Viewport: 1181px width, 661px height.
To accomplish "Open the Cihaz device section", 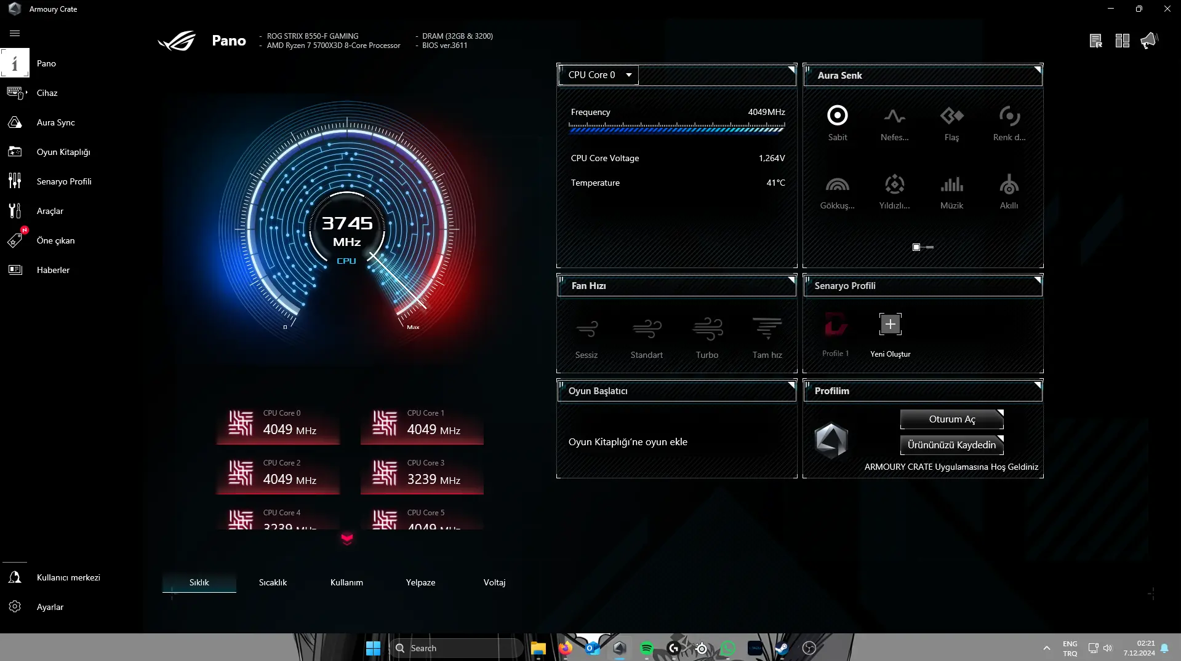I will pyautogui.click(x=47, y=93).
